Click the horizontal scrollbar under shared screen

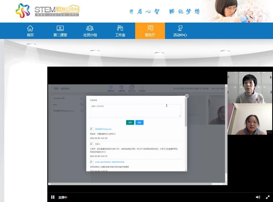coord(131,184)
